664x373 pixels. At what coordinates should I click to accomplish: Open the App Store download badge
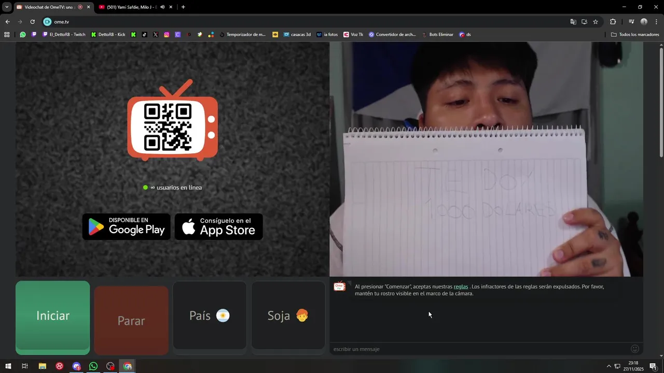(x=218, y=227)
